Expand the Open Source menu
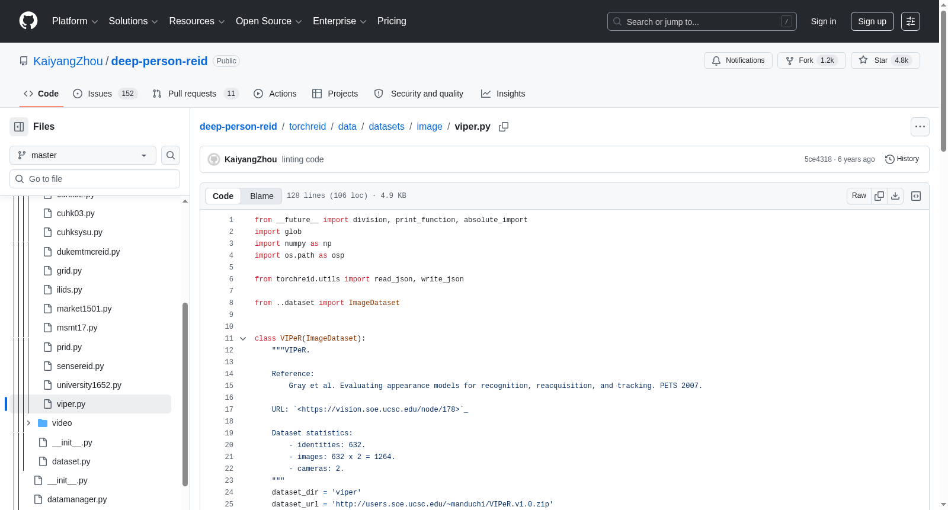This screenshot has width=948, height=510. pos(269,21)
